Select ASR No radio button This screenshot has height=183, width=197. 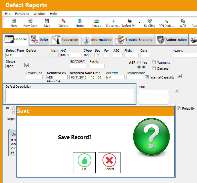point(139,67)
